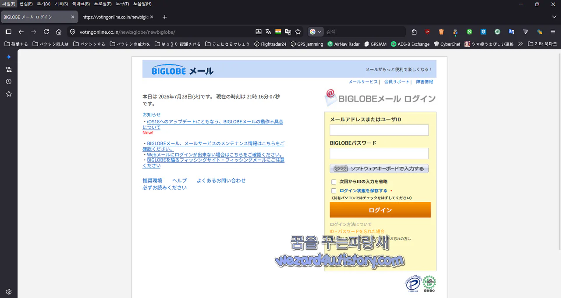Image resolution: width=561 pixels, height=298 pixels.
Task: Open the 推奨環境 link
Action: point(152,180)
